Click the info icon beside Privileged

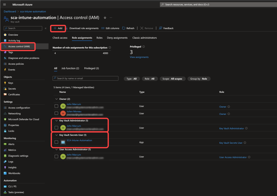(x=144, y=47)
